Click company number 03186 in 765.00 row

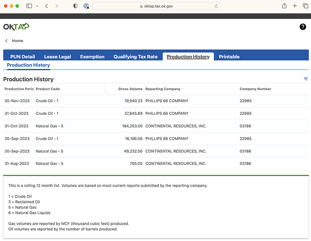(245, 163)
